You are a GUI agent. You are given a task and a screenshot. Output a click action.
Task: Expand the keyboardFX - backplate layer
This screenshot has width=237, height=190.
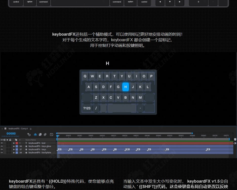[x=14, y=153]
